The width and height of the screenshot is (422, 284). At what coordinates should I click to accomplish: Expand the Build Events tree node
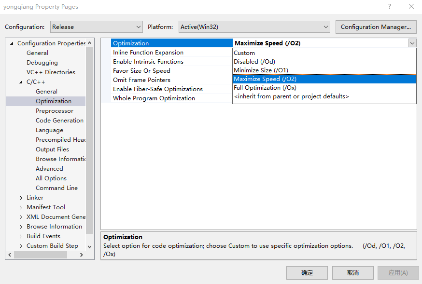[x=21, y=236]
